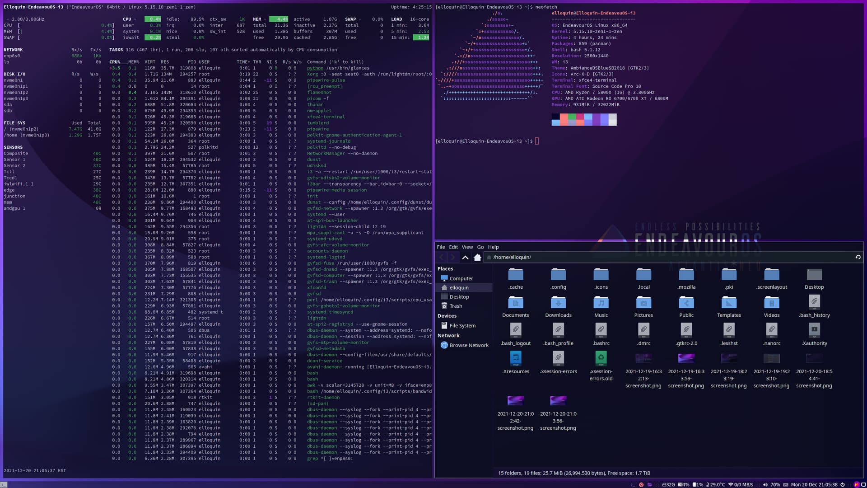Select Desktop in Places sidebar
867x488 pixels.
464,297
